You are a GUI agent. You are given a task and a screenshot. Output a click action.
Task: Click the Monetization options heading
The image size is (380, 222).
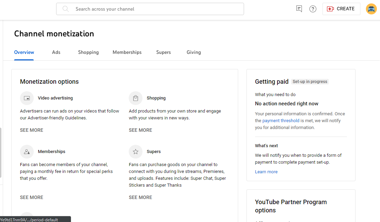(x=49, y=82)
